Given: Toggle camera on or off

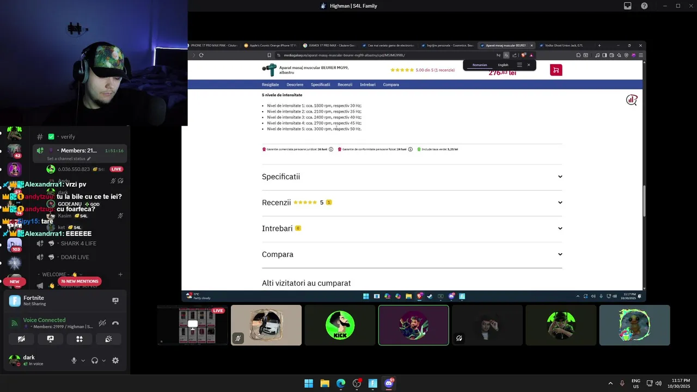Looking at the screenshot, I should (x=21, y=339).
